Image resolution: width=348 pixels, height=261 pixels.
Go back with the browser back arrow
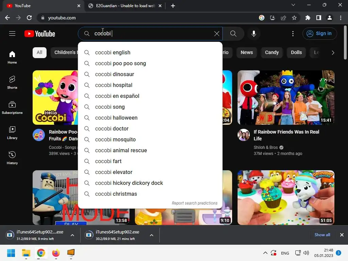(7, 18)
